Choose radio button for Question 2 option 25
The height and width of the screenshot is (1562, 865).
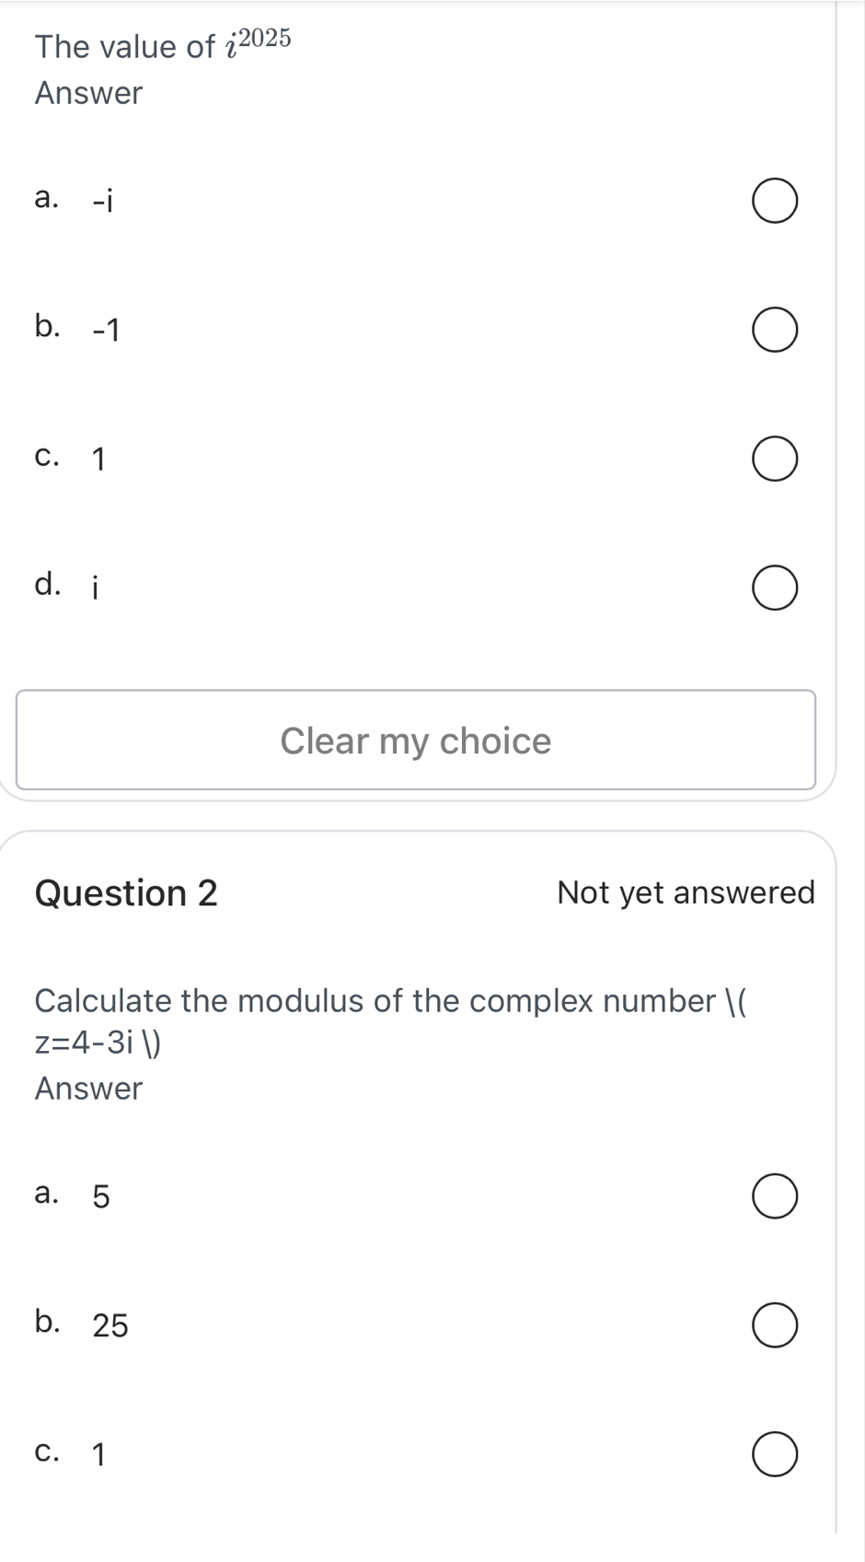(x=775, y=1325)
